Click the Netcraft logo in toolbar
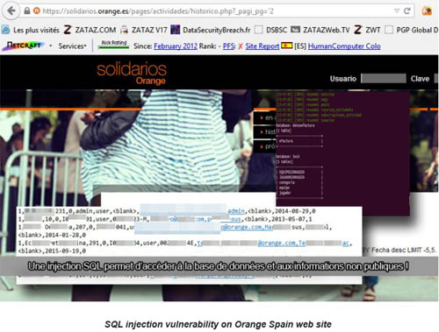The width and height of the screenshot is (439, 332). point(25,46)
